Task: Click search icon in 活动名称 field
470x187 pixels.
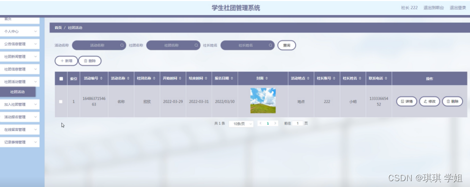Action: 122,45
